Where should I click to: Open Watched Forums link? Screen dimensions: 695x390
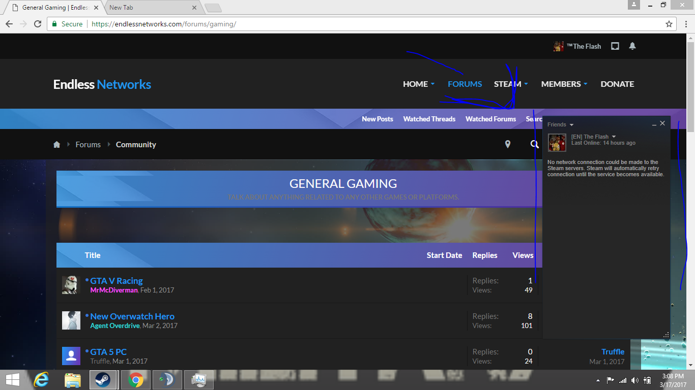coord(490,119)
